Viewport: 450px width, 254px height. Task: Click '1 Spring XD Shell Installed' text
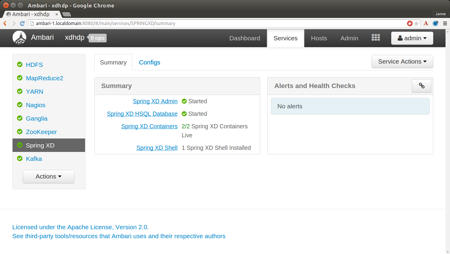point(216,148)
